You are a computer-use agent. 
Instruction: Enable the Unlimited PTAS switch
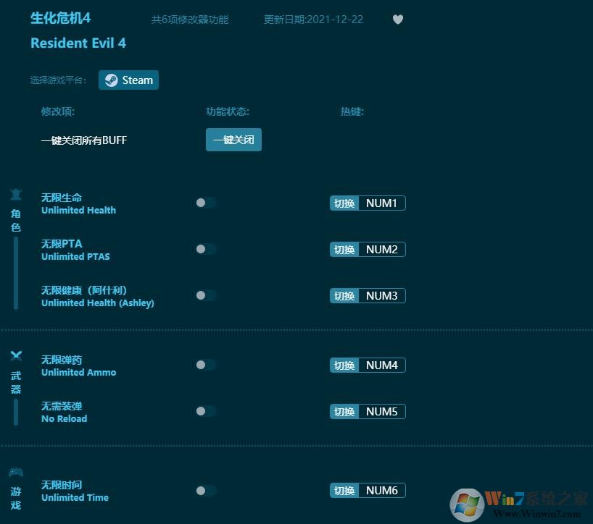(205, 250)
